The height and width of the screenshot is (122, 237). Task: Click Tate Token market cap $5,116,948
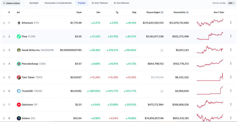tap(157, 77)
